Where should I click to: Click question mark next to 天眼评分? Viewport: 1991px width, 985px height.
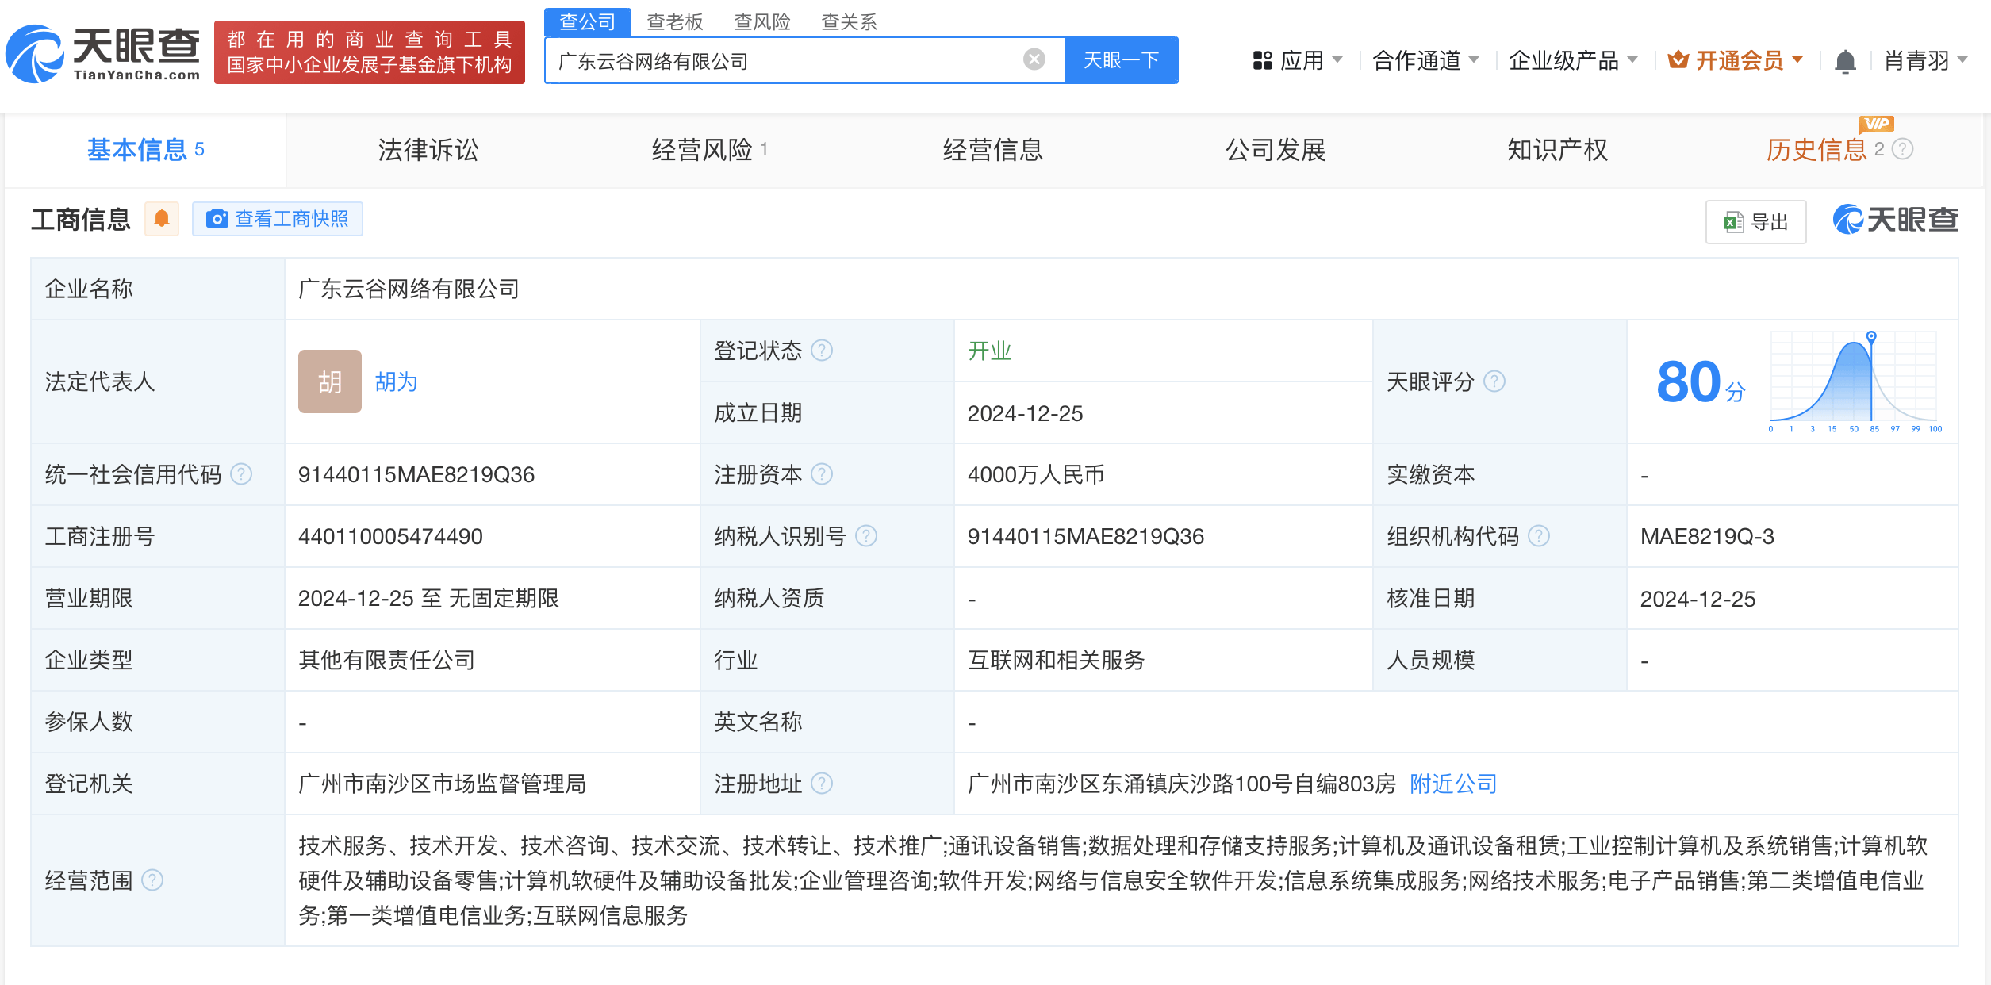pos(1494,381)
